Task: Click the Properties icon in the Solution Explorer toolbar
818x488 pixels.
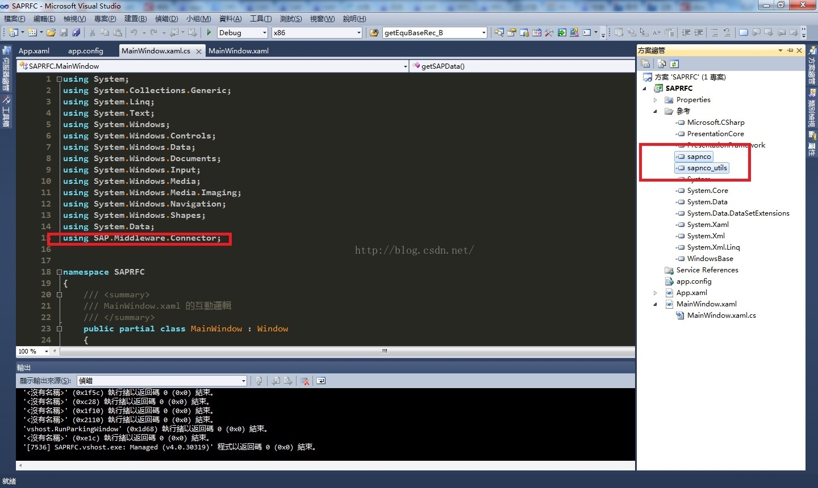Action: (x=645, y=64)
